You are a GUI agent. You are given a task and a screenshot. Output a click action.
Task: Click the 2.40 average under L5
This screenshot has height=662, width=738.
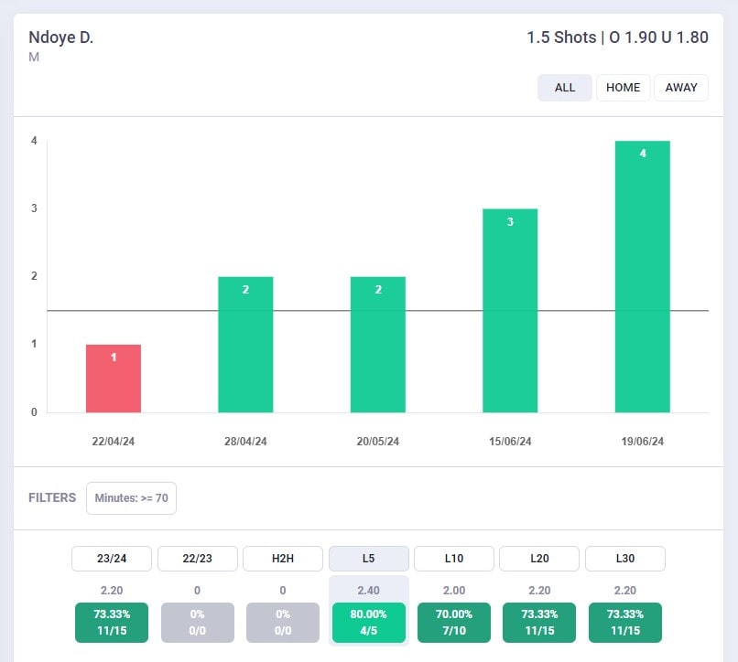pos(368,590)
